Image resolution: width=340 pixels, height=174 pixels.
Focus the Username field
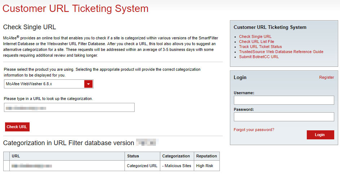[x=284, y=100]
